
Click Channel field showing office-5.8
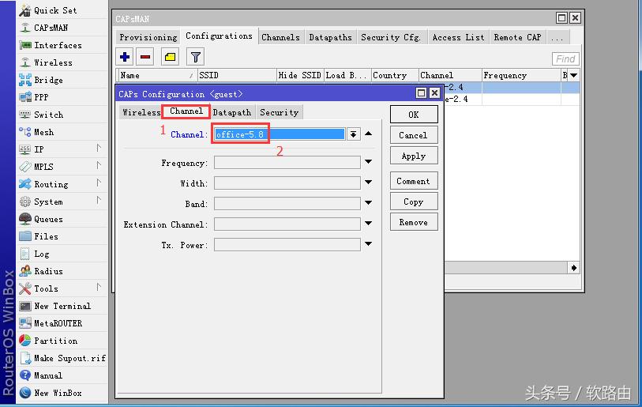280,134
